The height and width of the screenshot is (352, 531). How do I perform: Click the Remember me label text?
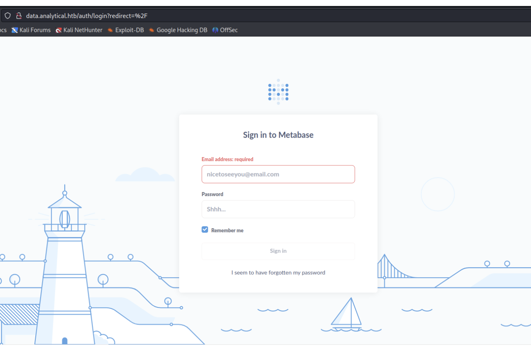(227, 230)
